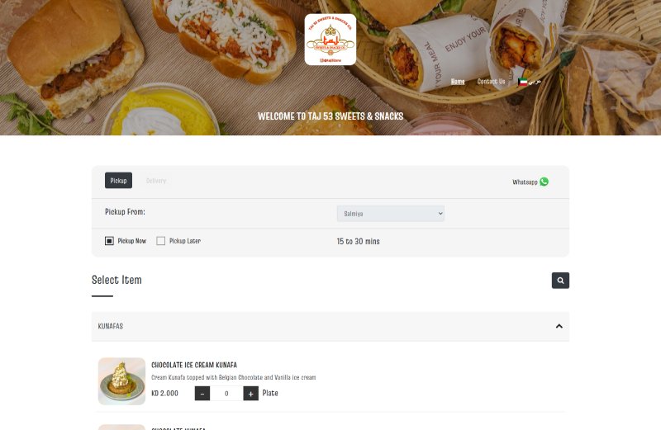
Task: Switch language to Arabic
Action: (x=535, y=82)
